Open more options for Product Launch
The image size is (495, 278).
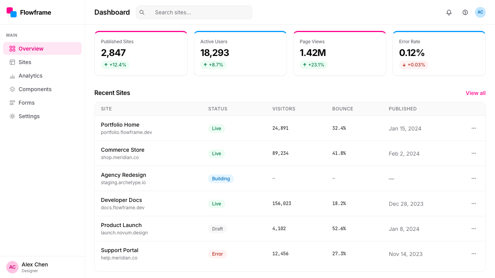474,229
